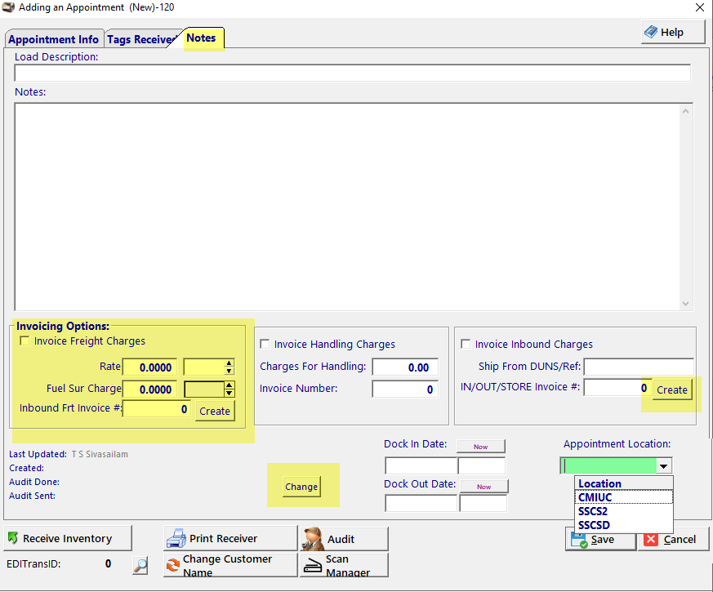Image resolution: width=713 pixels, height=592 pixels.
Task: Check Invoice Handling Charges
Action: click(265, 344)
